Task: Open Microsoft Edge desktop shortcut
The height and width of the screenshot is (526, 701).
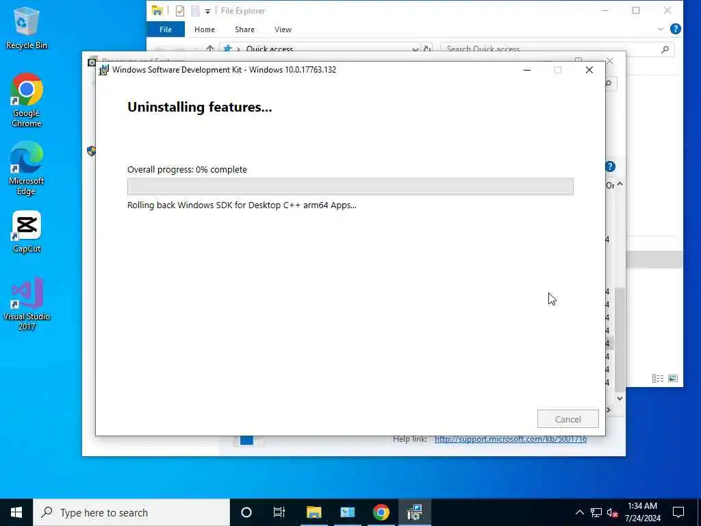Action: 27,168
